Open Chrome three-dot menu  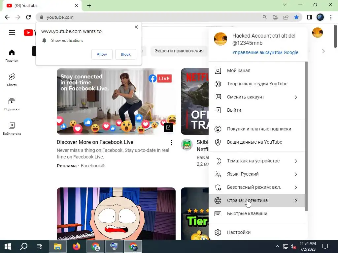pos(331,17)
